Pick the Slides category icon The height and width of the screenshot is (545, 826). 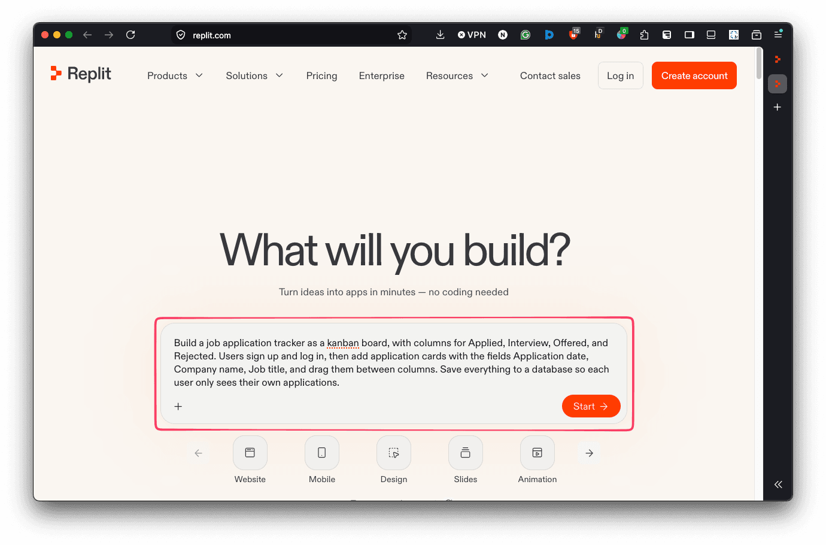(x=466, y=453)
